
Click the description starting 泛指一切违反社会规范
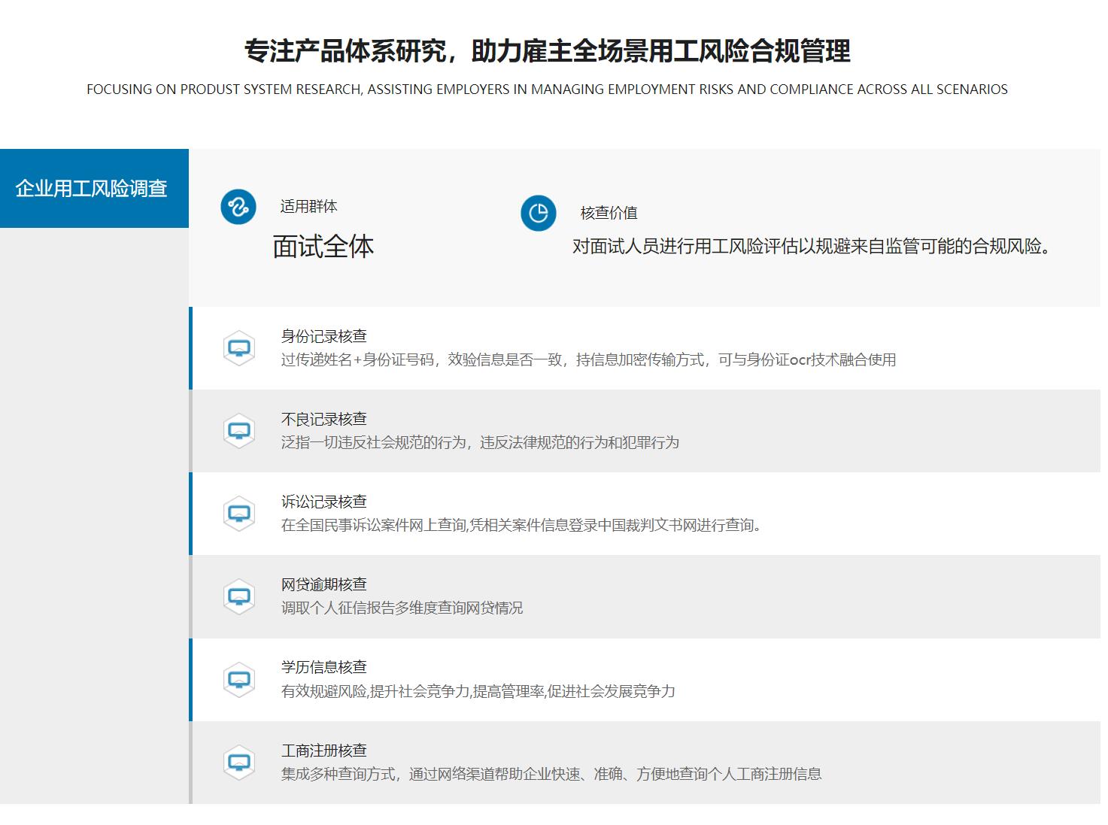(480, 442)
